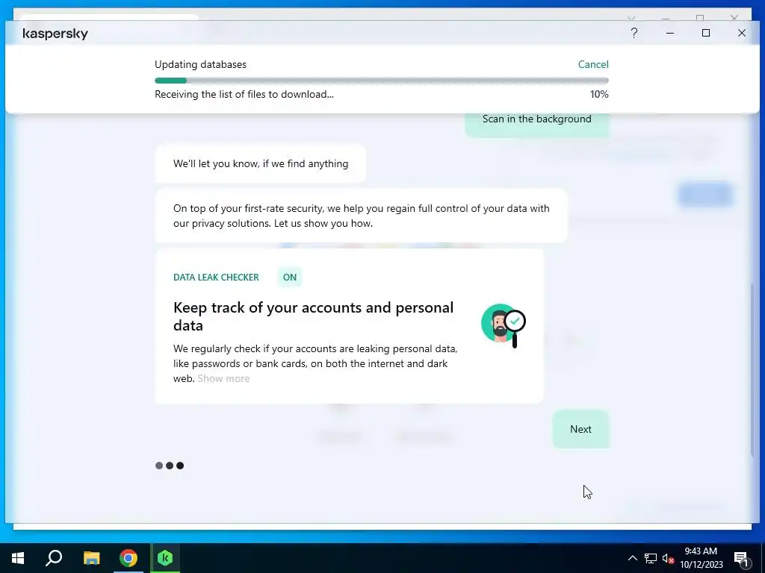Open Kaspersky help question mark icon
This screenshot has height=573, width=765.
[x=634, y=33]
